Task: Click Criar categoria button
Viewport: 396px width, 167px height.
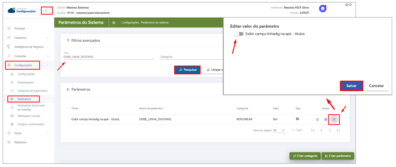Action: (305, 156)
